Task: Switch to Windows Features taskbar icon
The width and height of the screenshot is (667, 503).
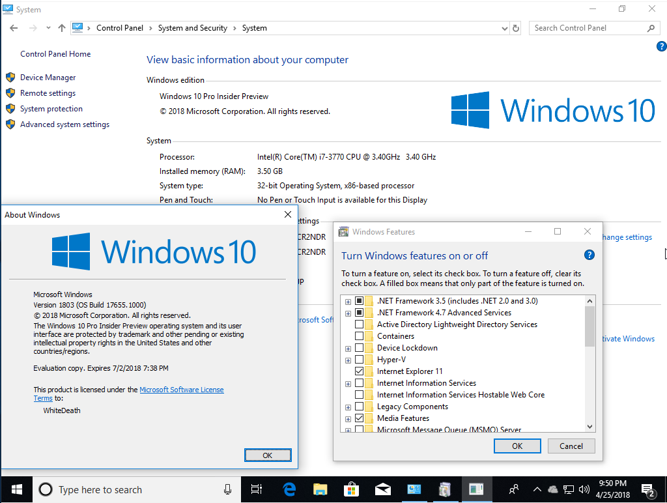Action: [x=445, y=490]
